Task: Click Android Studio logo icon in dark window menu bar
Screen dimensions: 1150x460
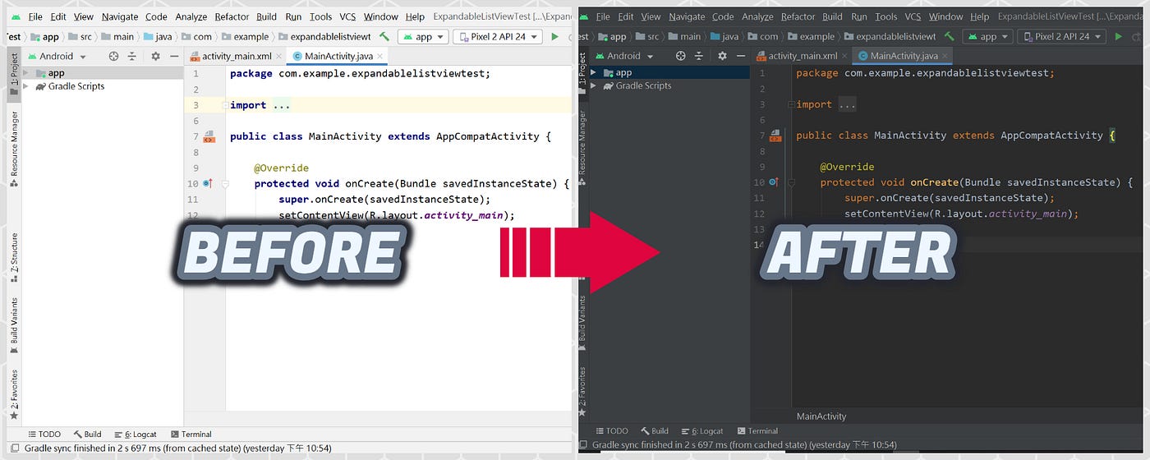Action: [x=582, y=16]
